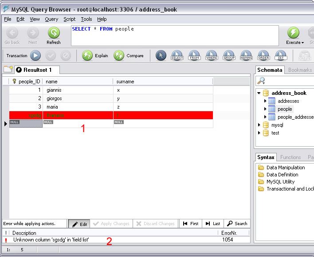Open the MySQL Utility syntax folder
Viewport: 314px width, 257px height.
point(277,182)
